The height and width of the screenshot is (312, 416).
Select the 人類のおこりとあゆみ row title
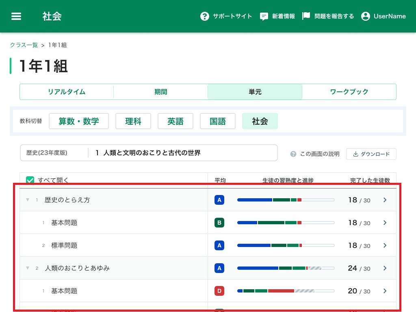(x=77, y=268)
